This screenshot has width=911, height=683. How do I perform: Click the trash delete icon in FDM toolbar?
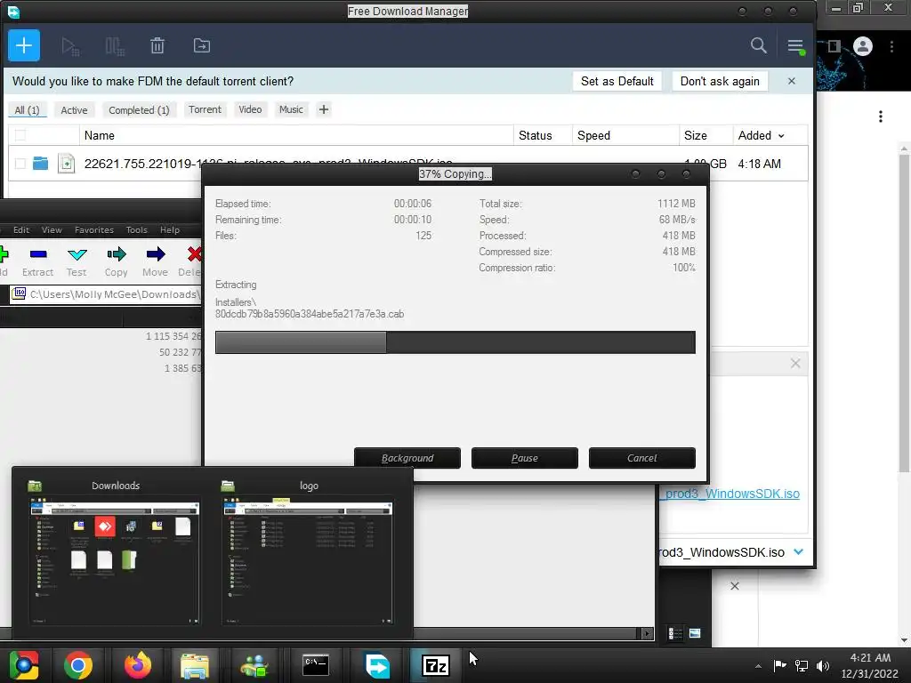157,45
